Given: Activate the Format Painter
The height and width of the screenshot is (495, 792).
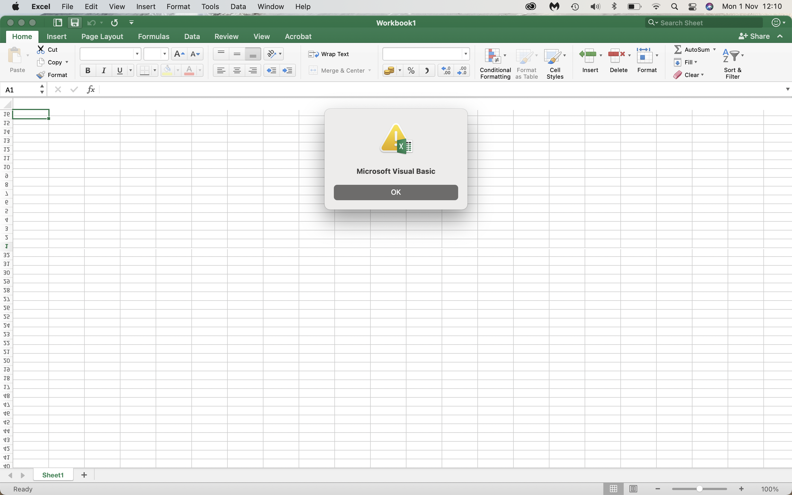Looking at the screenshot, I should (52, 75).
